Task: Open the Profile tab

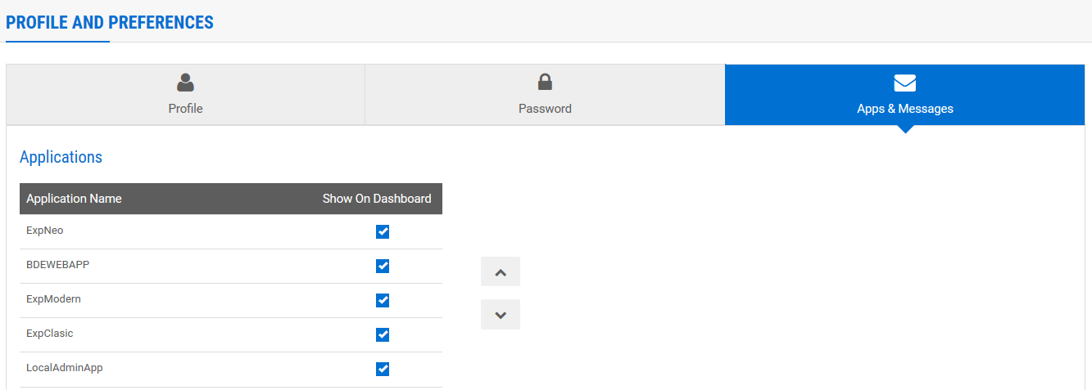Action: (x=185, y=95)
